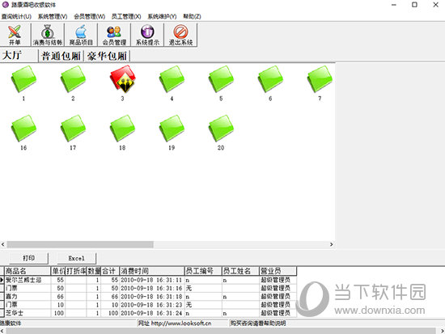Viewport: 445px width, 334px height.
Task: Select the 爱尔兰威士忌 row name cell
Action: (x=28, y=280)
